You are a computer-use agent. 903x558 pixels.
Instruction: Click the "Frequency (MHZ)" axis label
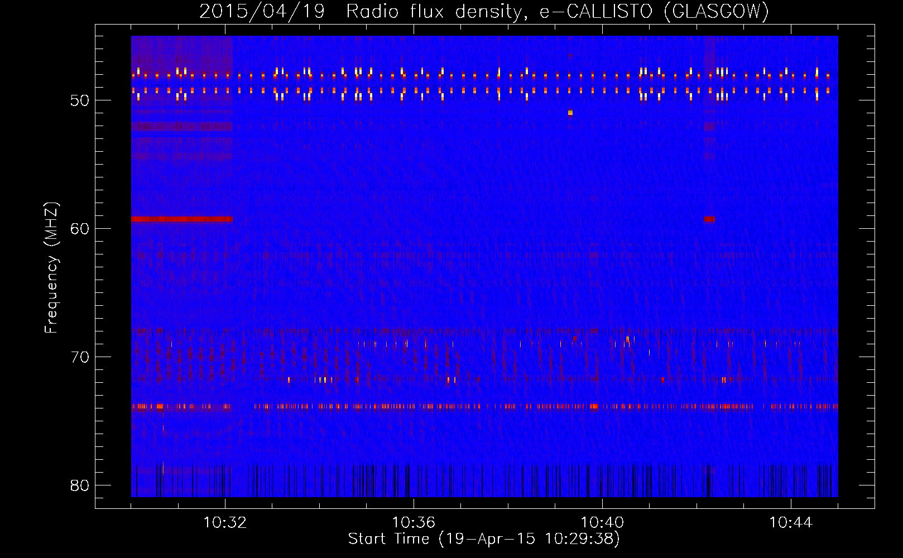[x=51, y=268]
